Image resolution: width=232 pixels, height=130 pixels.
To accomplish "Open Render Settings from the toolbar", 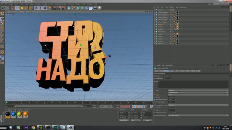I will click(x=64, y=8).
